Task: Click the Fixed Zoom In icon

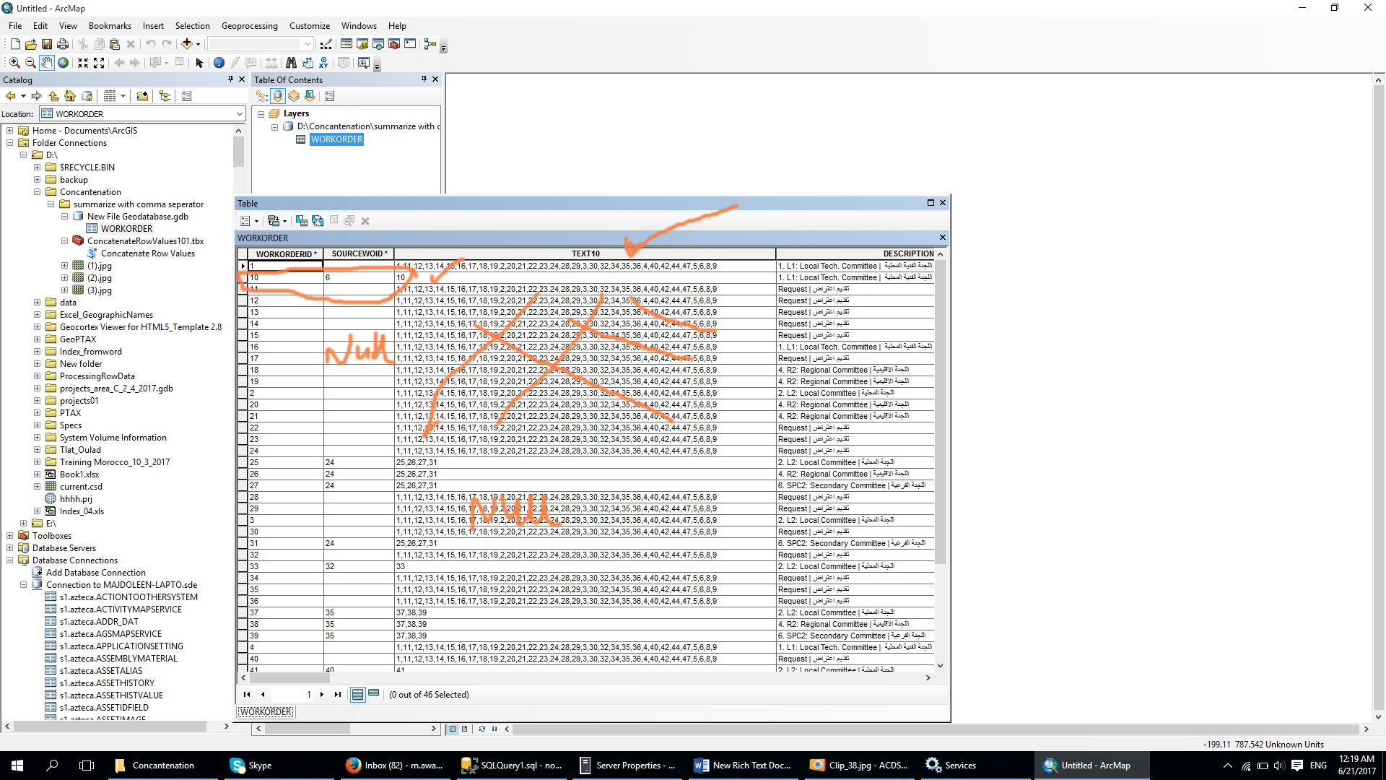Action: coord(83,63)
